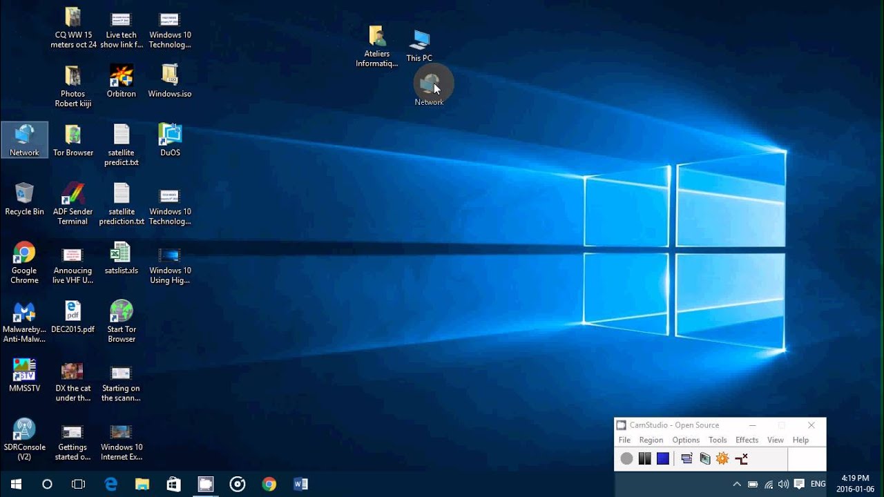Open the Region menu in CamStudio

pyautogui.click(x=651, y=440)
